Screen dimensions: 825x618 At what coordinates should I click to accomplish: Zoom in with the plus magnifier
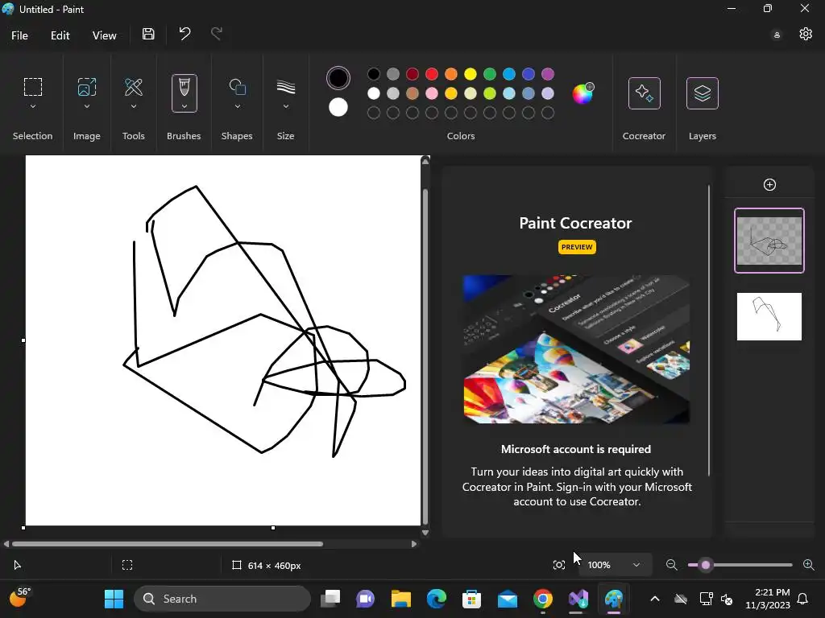pos(809,565)
